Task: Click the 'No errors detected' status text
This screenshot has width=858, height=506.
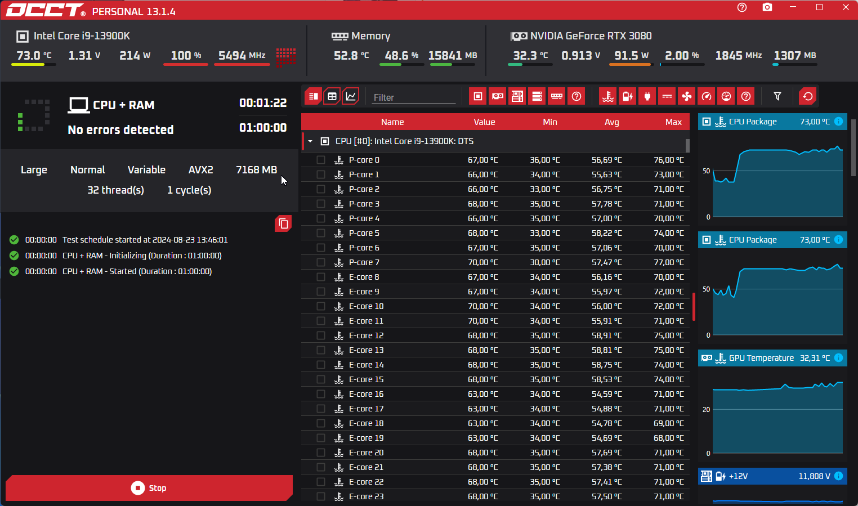Action: point(120,129)
